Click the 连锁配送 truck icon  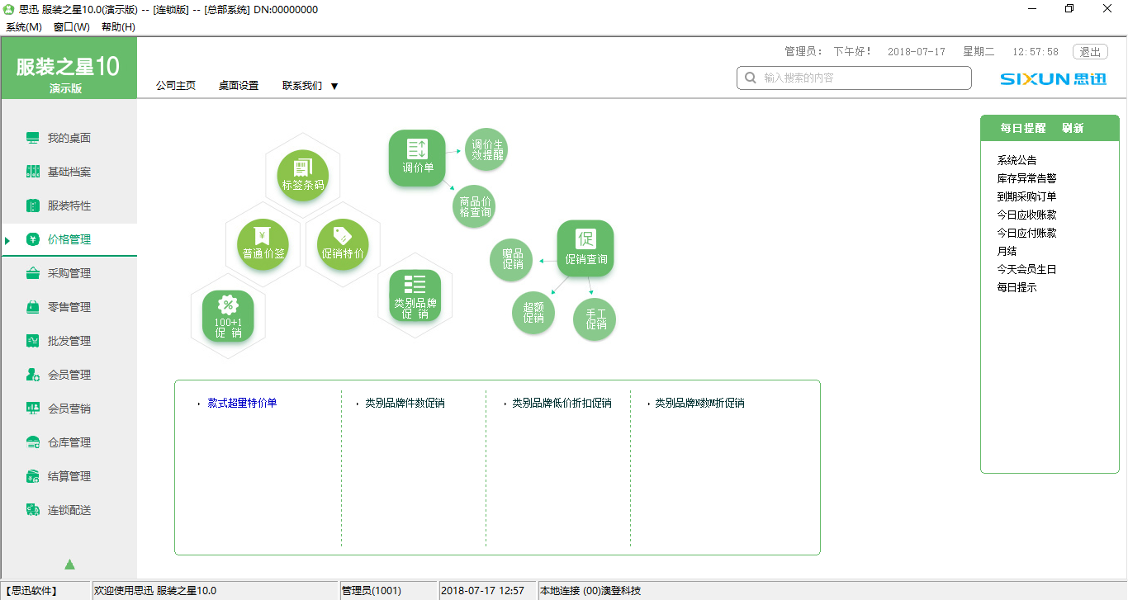click(x=32, y=510)
